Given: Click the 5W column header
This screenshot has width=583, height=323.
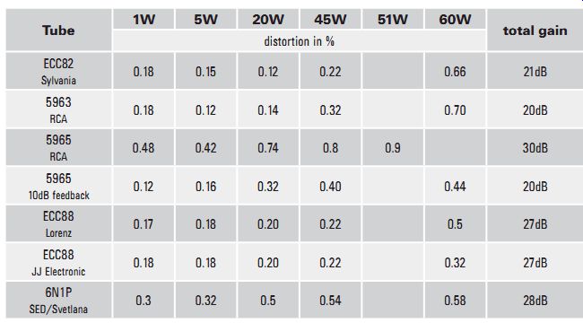Looking at the screenshot, I should [205, 19].
